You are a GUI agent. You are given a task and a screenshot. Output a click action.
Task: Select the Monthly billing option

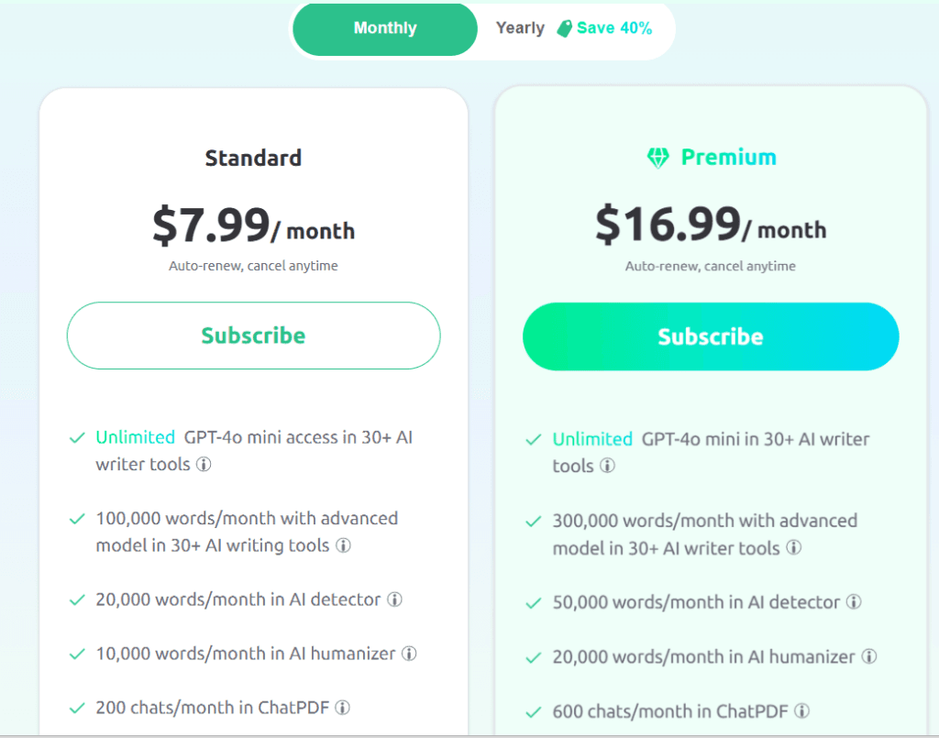384,28
